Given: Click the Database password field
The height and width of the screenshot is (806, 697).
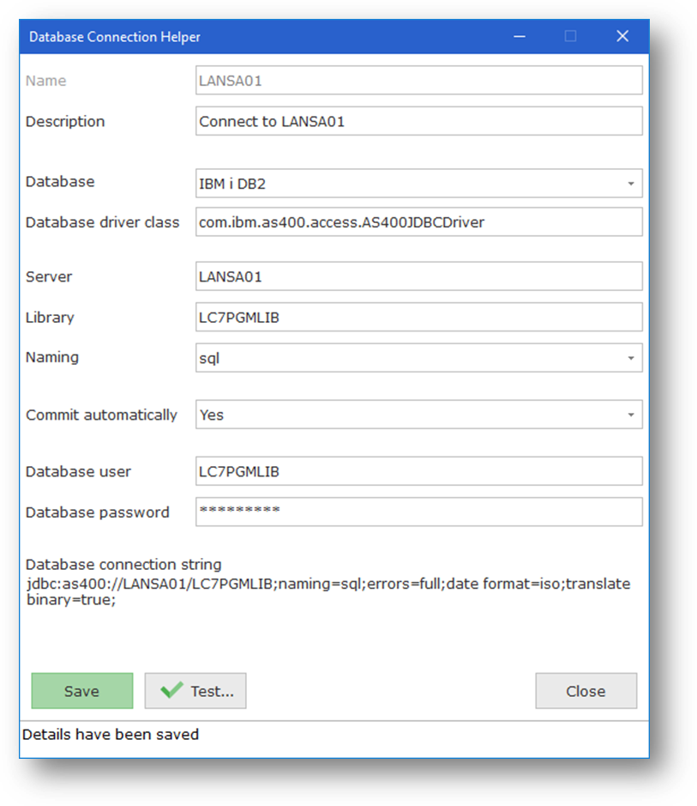Looking at the screenshot, I should click(x=418, y=512).
